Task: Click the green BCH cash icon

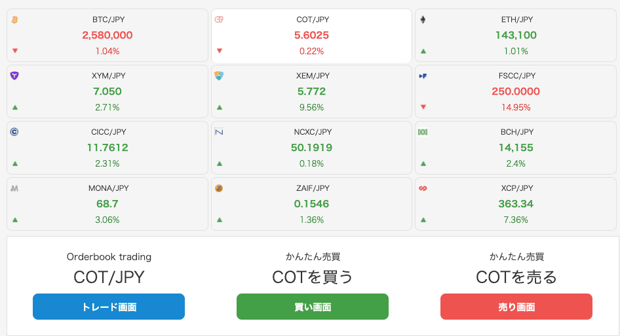Action: (423, 132)
